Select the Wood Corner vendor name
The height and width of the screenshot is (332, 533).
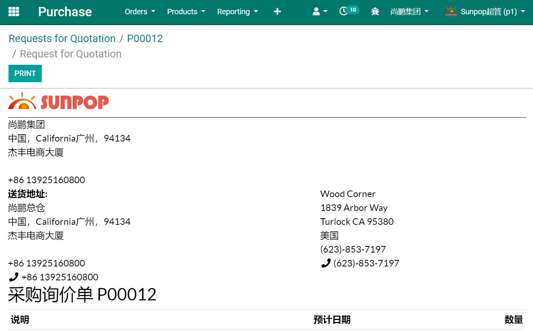click(x=348, y=194)
